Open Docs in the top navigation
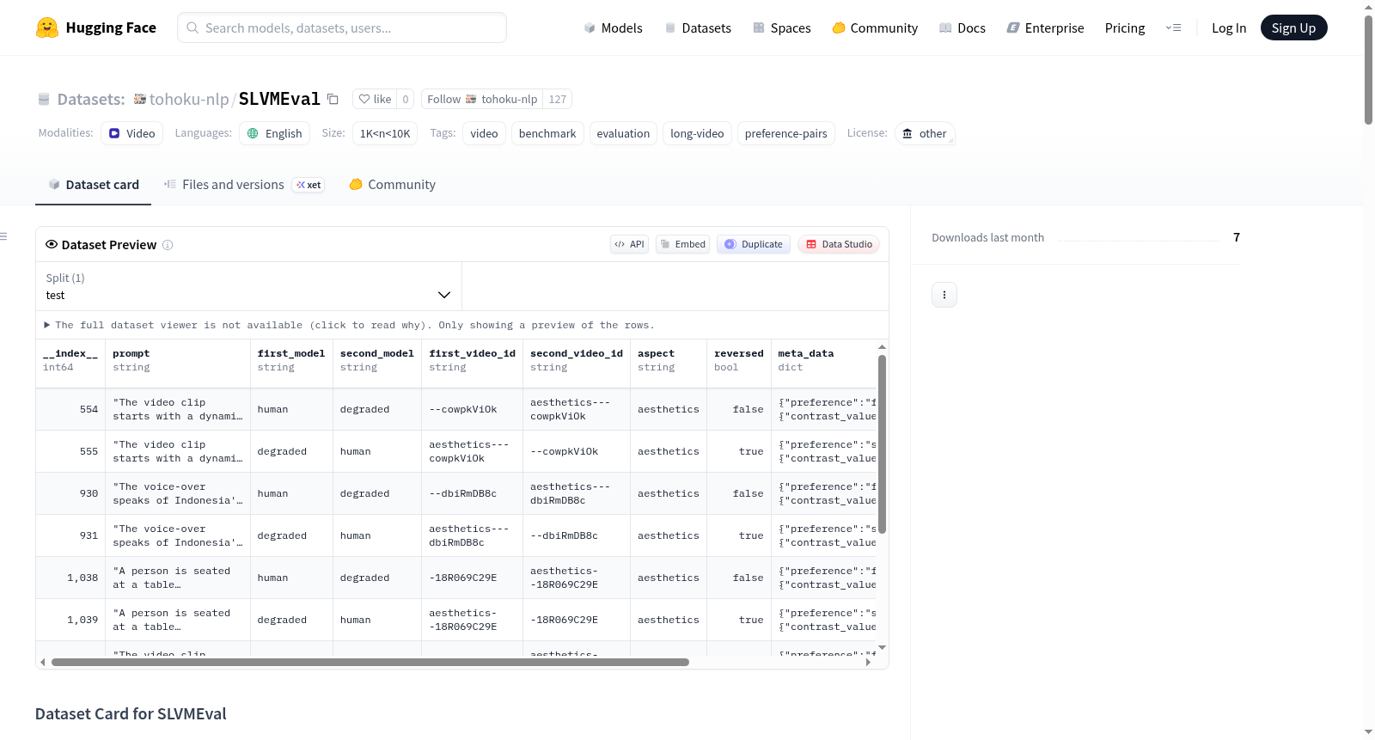The width and height of the screenshot is (1375, 740). pos(962,28)
